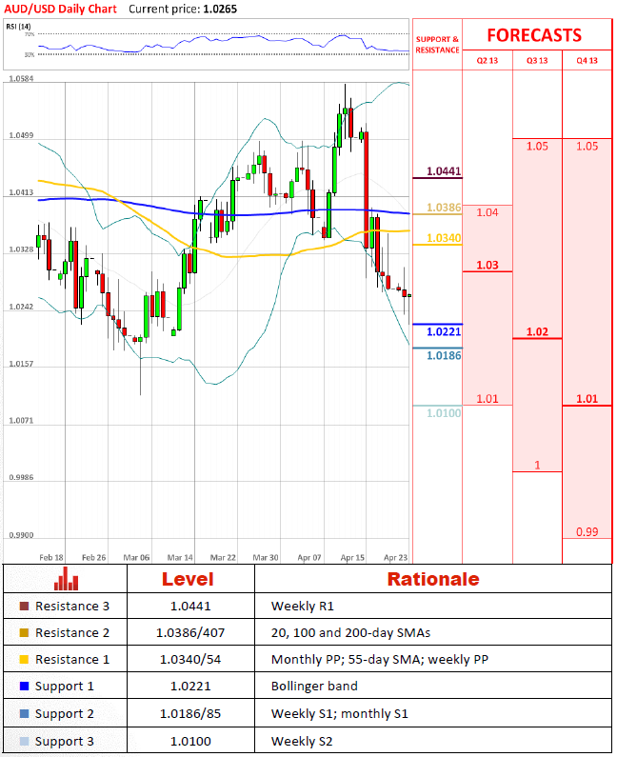Click the RSI (14) indicator label
The image size is (617, 757).
click(18, 26)
